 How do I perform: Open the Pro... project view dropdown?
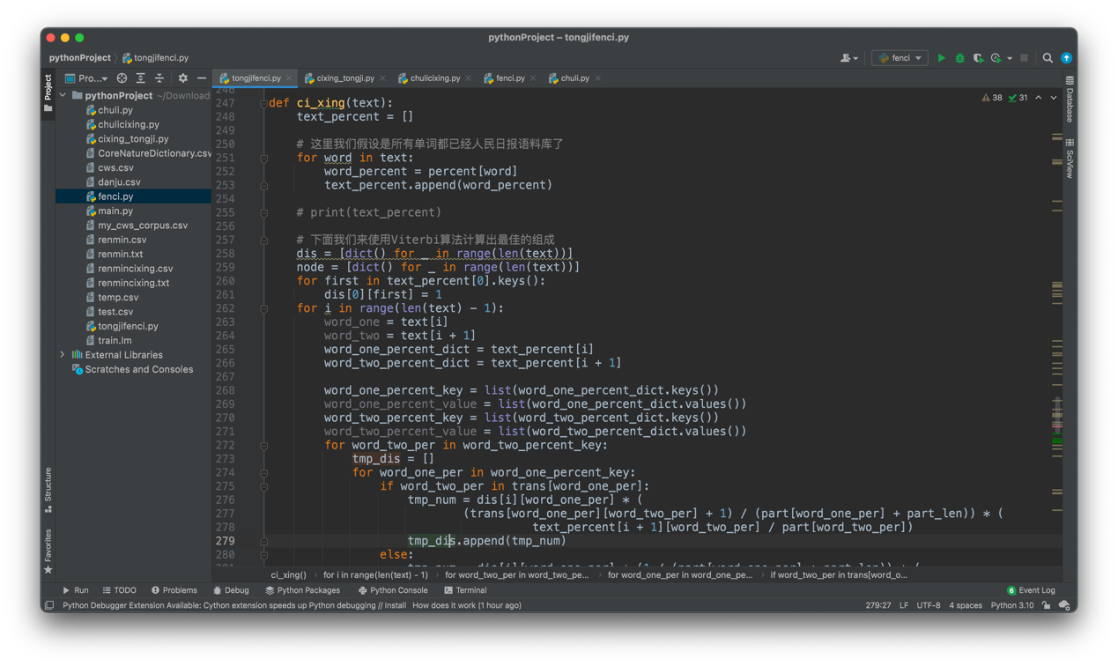(87, 78)
